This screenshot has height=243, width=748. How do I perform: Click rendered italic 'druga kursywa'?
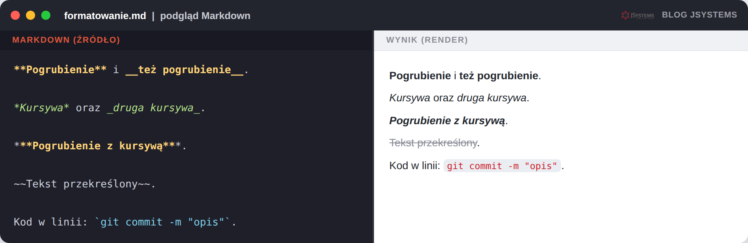pyautogui.click(x=492, y=98)
